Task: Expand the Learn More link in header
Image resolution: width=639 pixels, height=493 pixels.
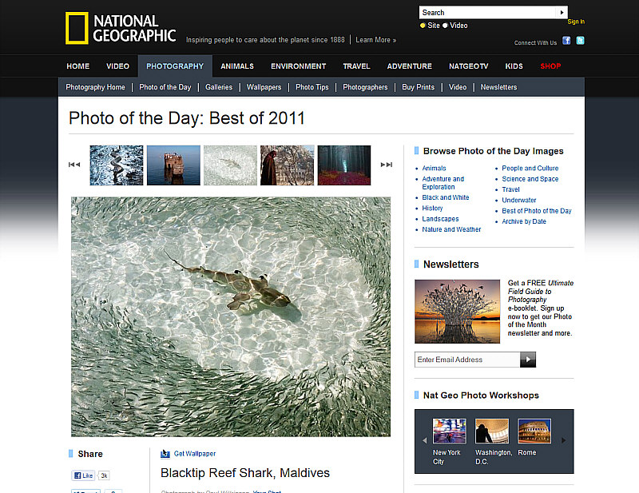Action: point(375,40)
